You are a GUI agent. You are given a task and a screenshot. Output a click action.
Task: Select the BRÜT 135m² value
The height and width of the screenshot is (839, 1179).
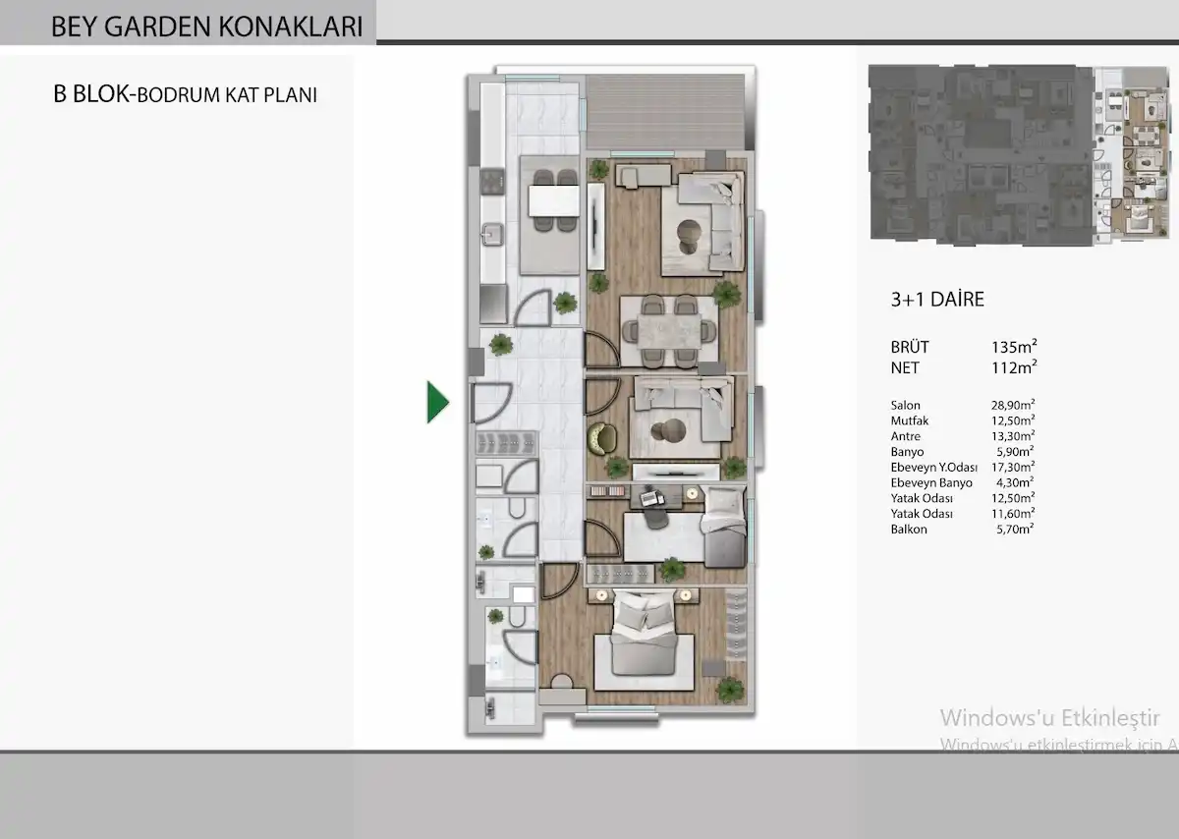click(1014, 347)
